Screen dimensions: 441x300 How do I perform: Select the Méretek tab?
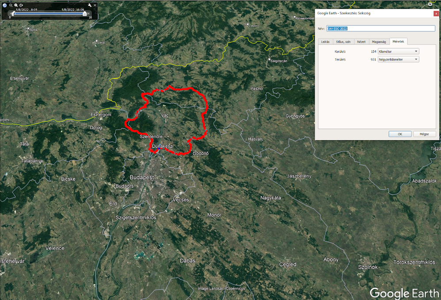click(398, 42)
